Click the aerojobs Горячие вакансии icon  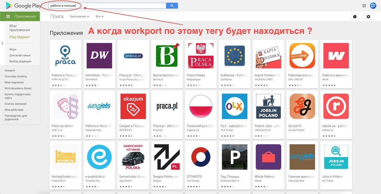click(x=302, y=157)
